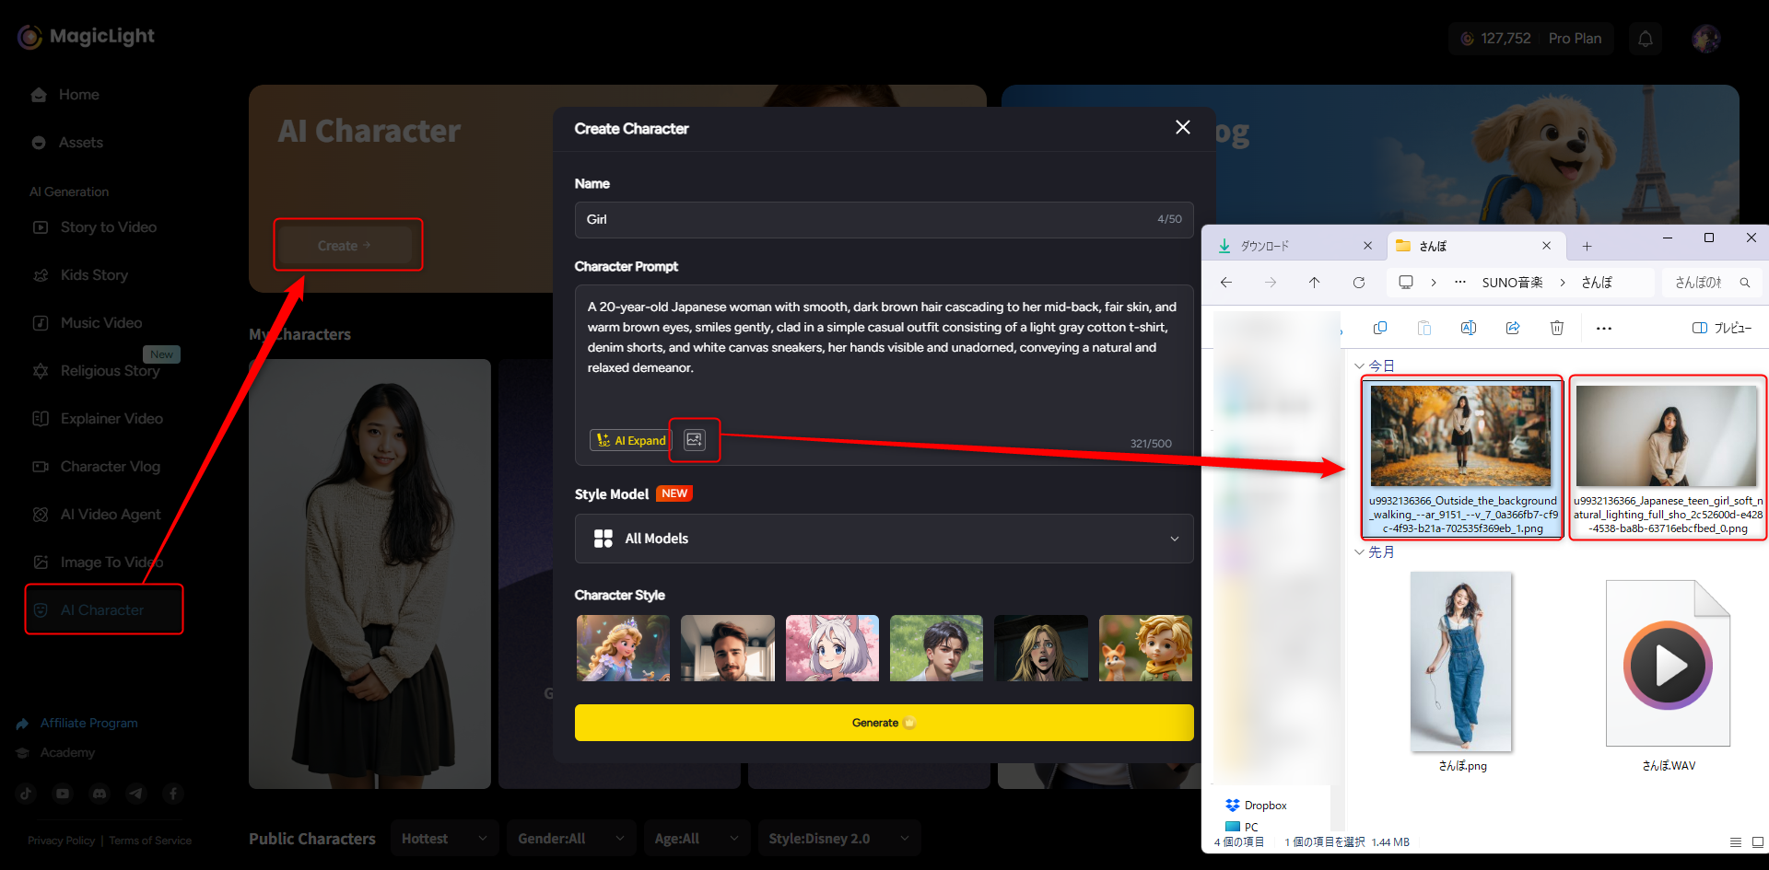Image resolution: width=1769 pixels, height=870 pixels.
Task: Click the notification bell icon
Action: pos(1645,39)
